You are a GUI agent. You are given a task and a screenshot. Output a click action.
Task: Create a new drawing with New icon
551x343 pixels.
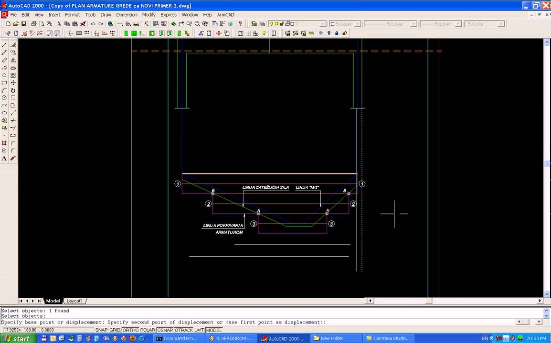point(8,24)
